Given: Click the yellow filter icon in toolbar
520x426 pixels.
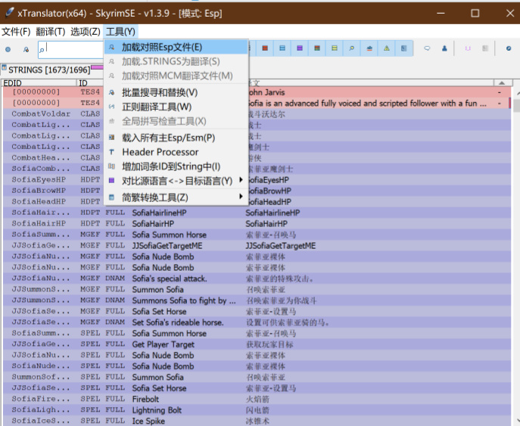Looking at the screenshot, I should click(335, 48).
